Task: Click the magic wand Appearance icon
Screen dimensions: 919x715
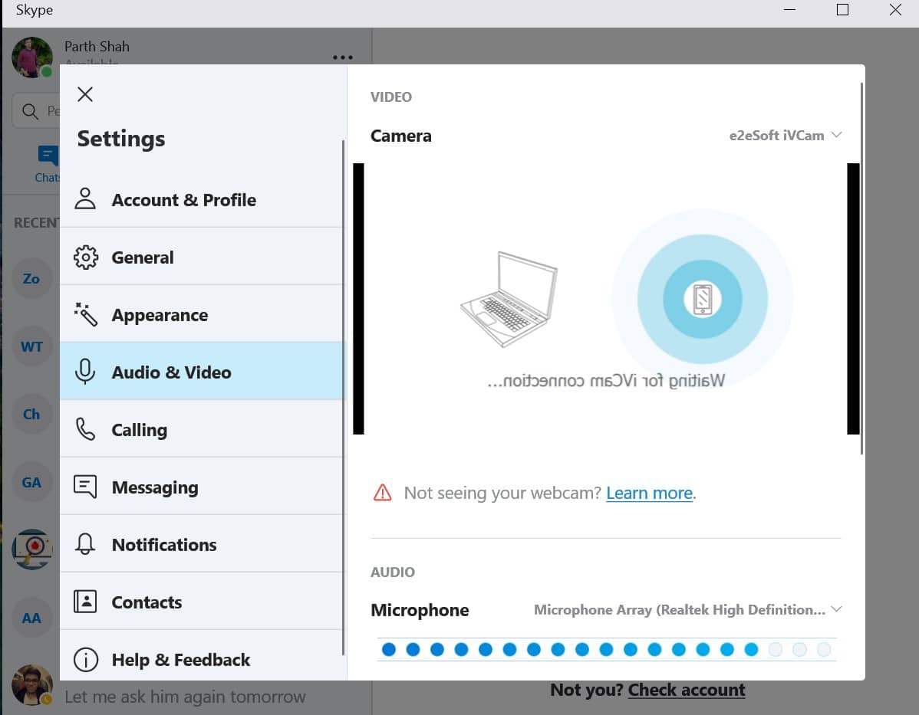Action: click(85, 314)
